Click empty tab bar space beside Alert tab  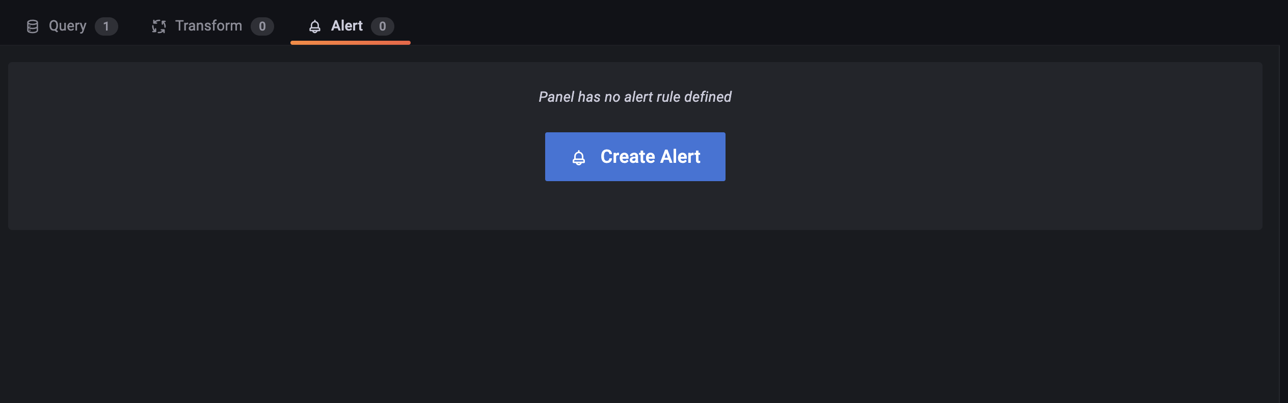(x=815, y=22)
